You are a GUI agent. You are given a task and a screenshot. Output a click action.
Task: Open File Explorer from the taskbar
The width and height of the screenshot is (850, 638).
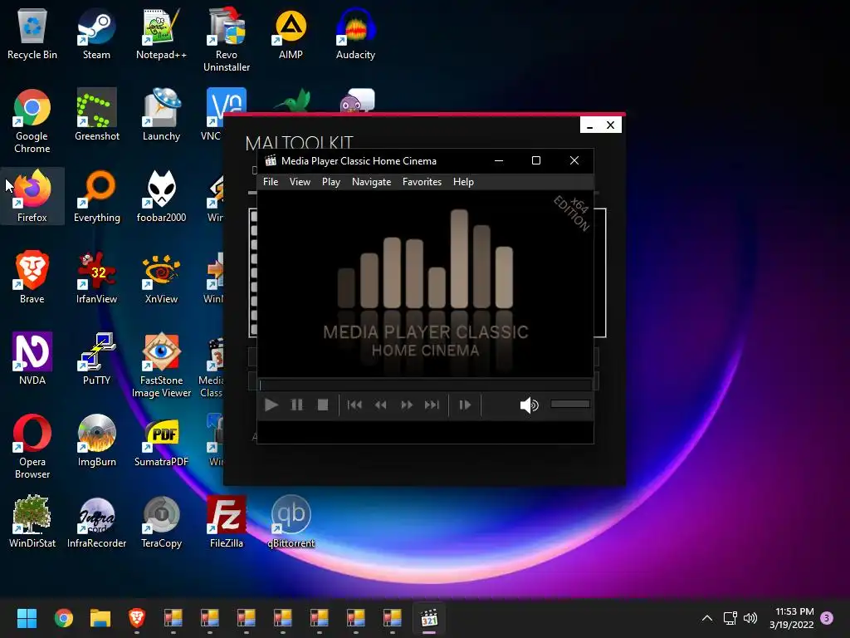(x=100, y=618)
